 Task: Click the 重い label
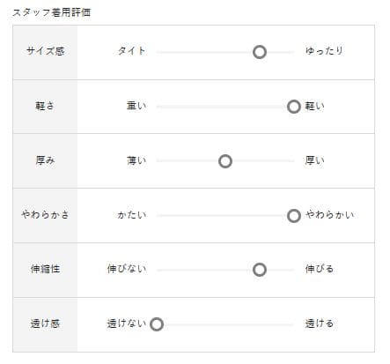point(136,106)
